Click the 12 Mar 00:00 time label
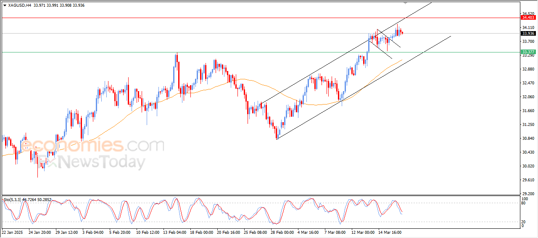 point(363,232)
